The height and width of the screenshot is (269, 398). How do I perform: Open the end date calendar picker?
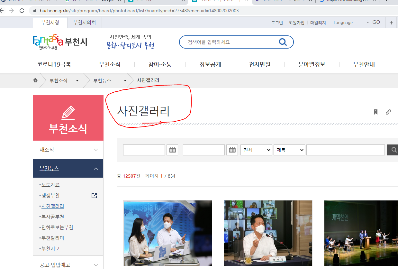tap(232, 150)
